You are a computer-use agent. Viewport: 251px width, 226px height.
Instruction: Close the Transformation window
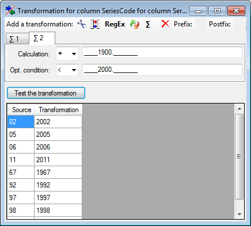236,11
